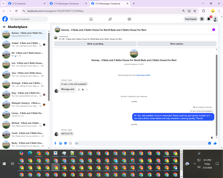The width and height of the screenshot is (223, 178).
Task: Click the voice clip microphone icon
Action: pos(55,143)
